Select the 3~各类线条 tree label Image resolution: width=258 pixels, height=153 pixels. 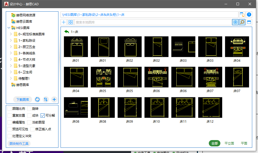coord(27,53)
